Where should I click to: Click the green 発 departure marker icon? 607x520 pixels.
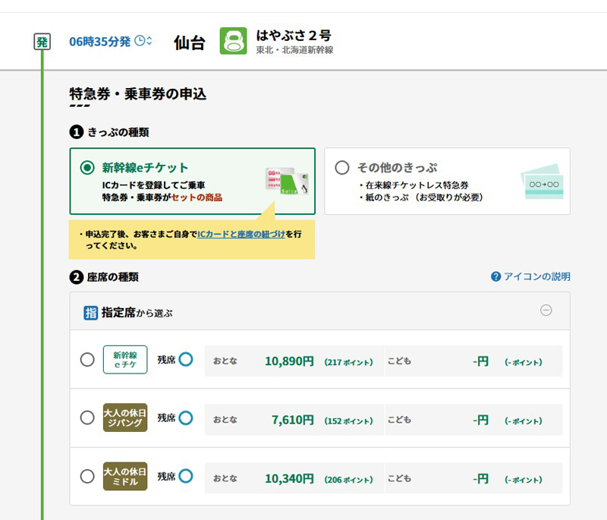42,42
